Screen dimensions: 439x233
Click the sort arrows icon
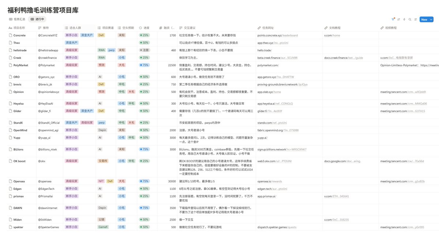(x=399, y=19)
